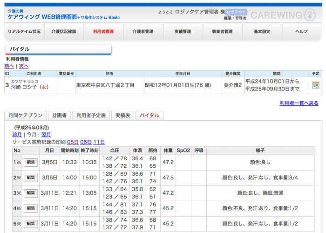Click the 体温 column header
Image resolution: width=326 pixels, height=233 pixels.
pos(137,151)
